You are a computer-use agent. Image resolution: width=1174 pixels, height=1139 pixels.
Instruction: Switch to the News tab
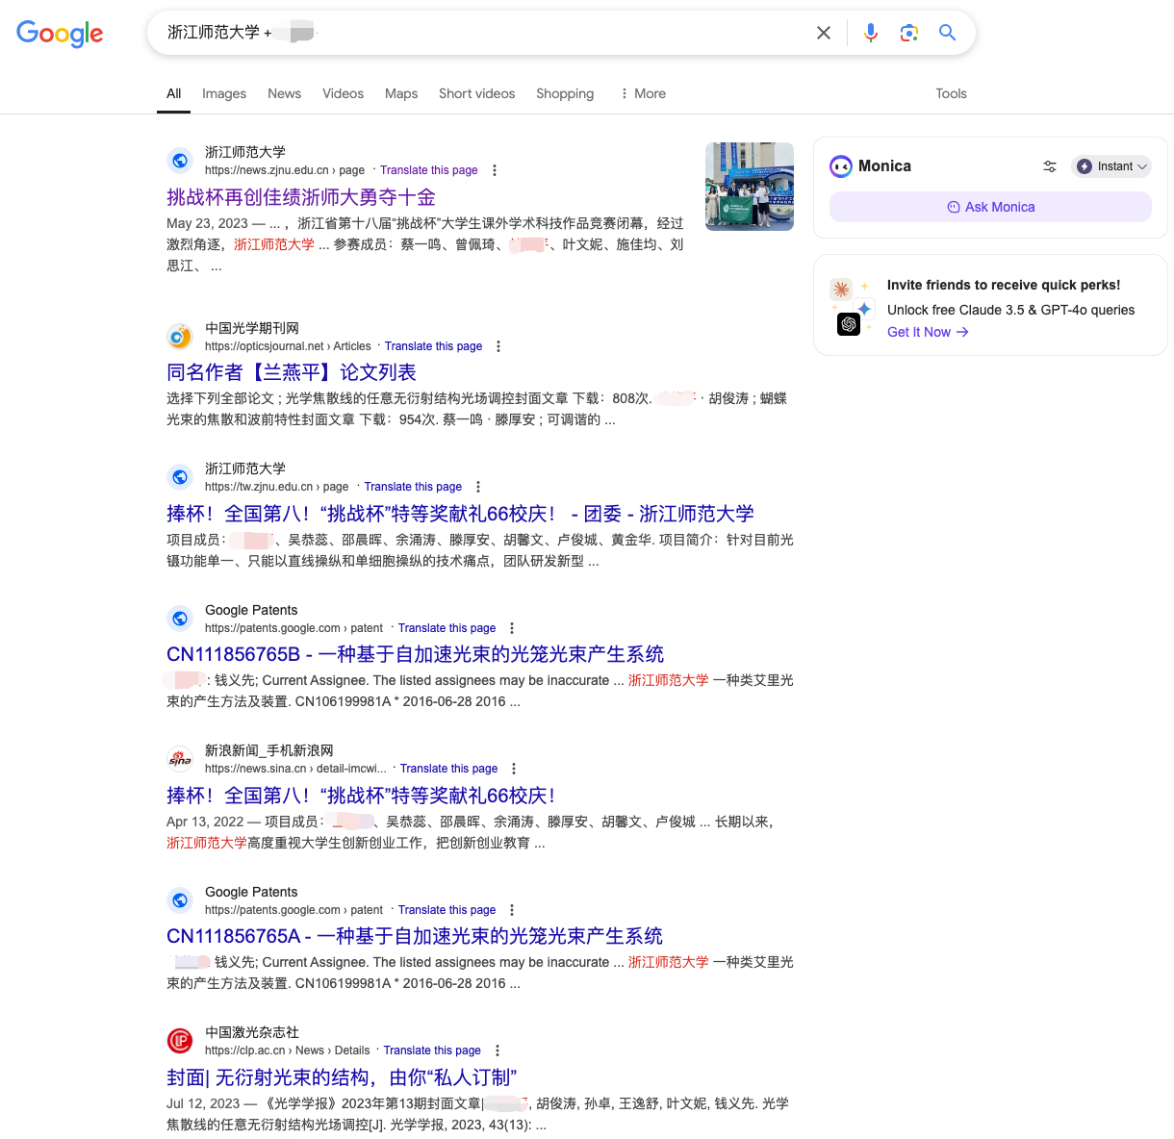[x=284, y=93]
